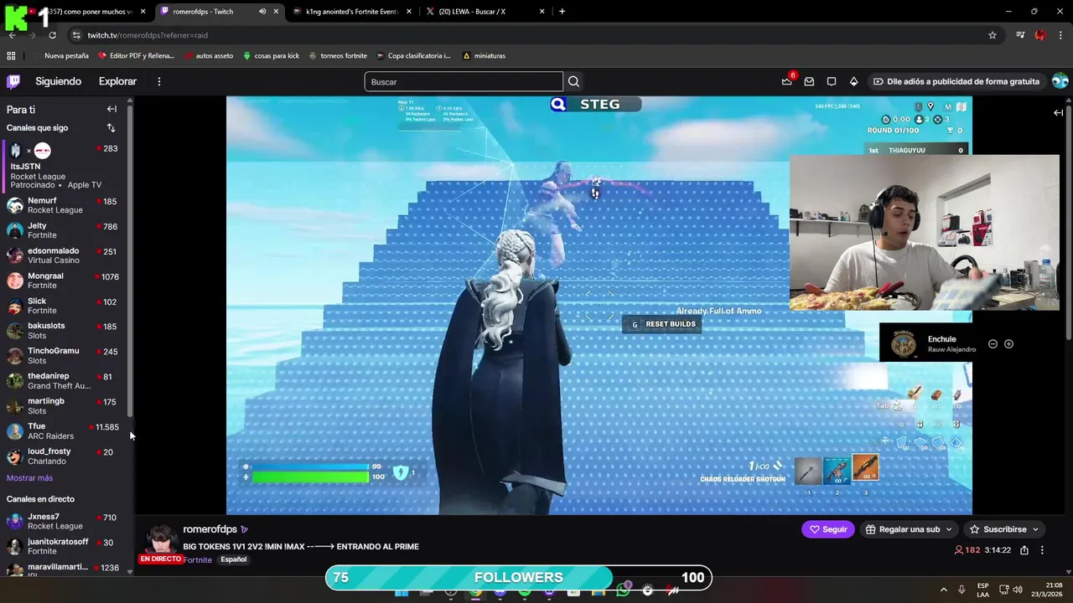Open stream options vertical dots

click(1042, 550)
